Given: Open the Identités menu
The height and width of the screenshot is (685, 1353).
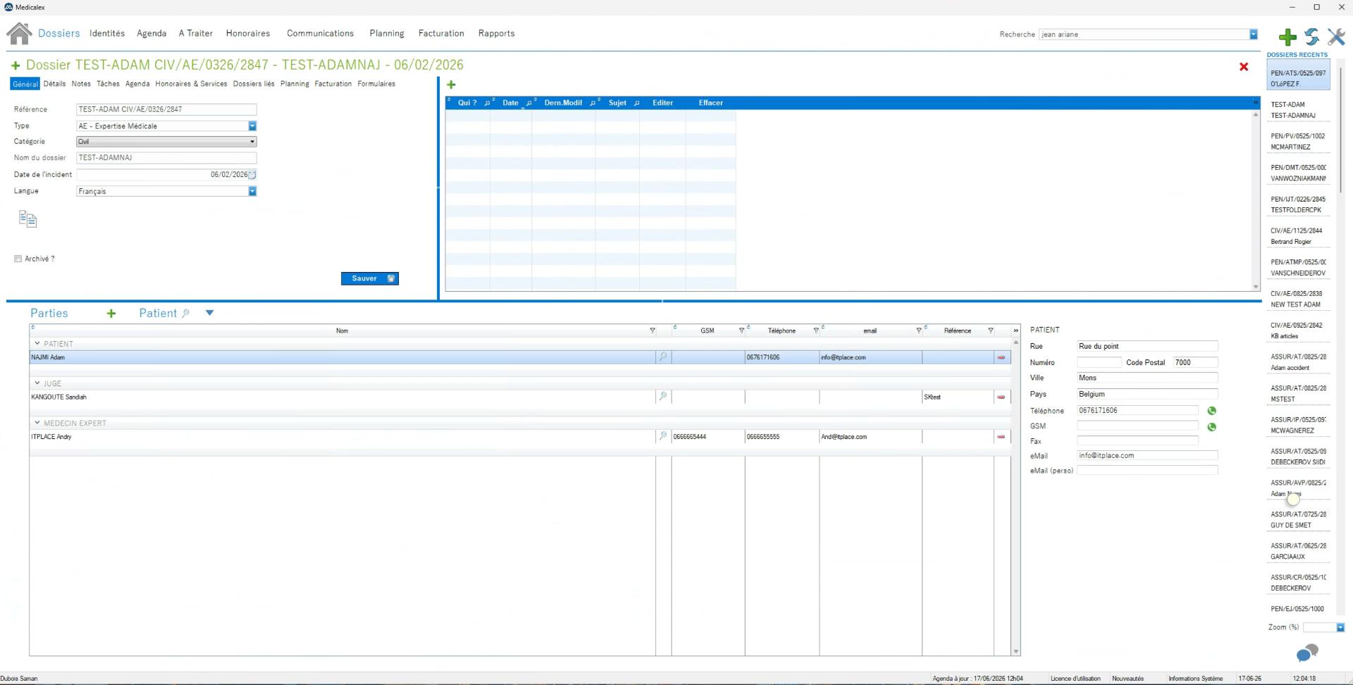Looking at the screenshot, I should coord(107,33).
